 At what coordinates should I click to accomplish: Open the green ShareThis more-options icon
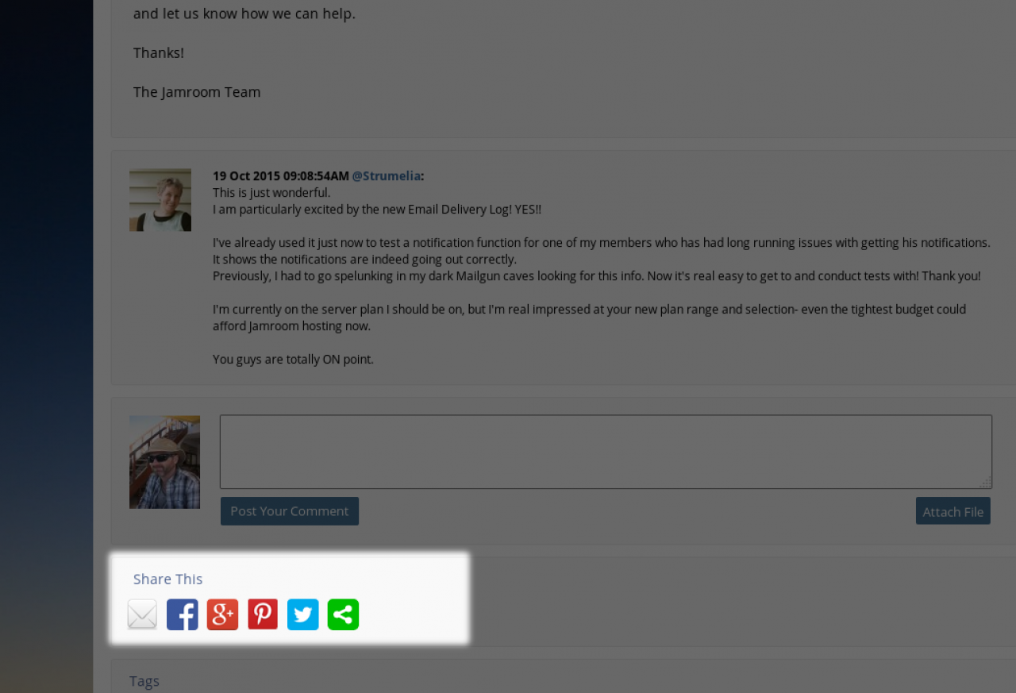[343, 614]
